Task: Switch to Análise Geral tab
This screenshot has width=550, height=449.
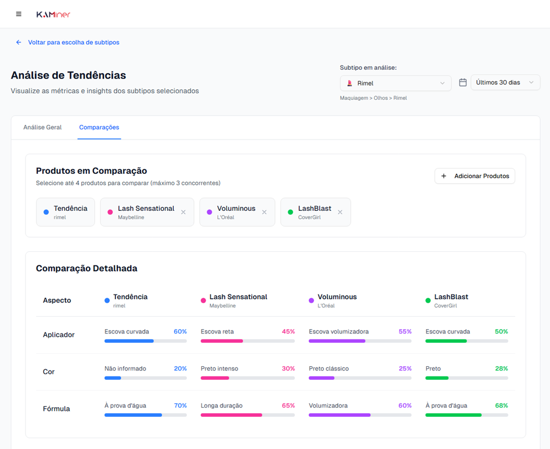Action: pos(42,128)
